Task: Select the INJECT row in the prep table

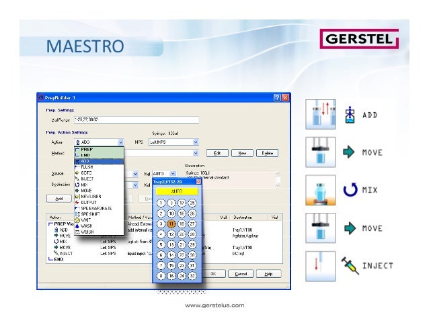Action: click(164, 253)
